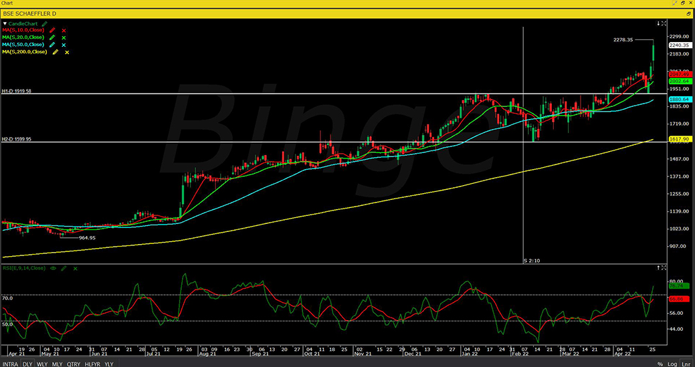Image resolution: width=695 pixels, height=367 pixels.
Task: Switch to HLFYR timeframe tab
Action: (x=92, y=364)
